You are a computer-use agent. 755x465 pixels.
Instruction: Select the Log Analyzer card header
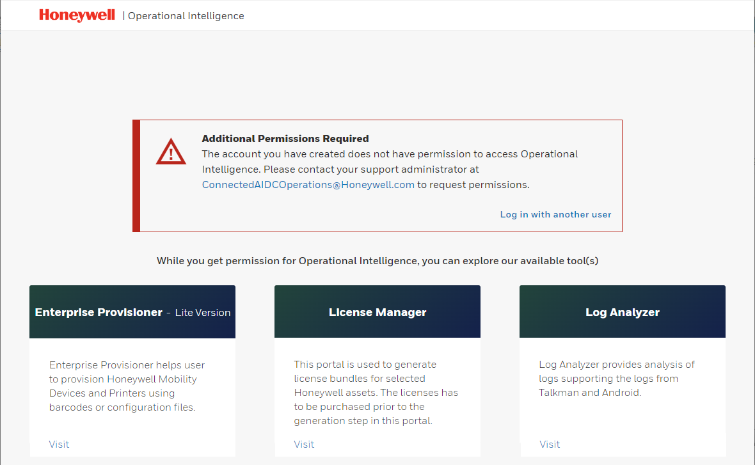[623, 312]
